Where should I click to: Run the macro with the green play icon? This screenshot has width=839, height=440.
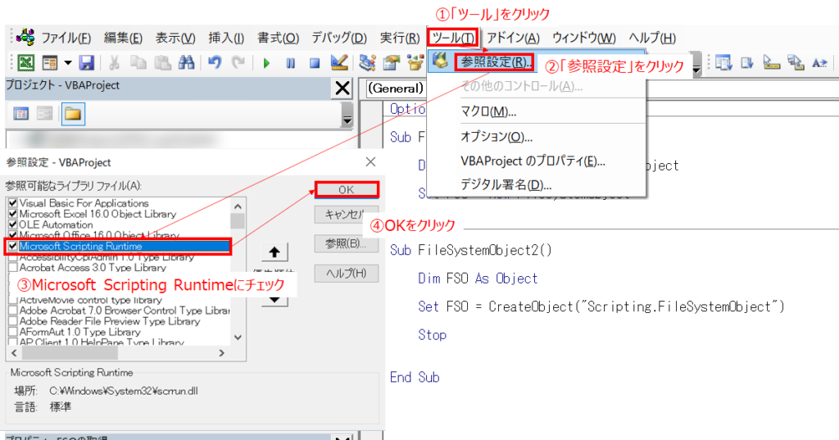pos(266,63)
